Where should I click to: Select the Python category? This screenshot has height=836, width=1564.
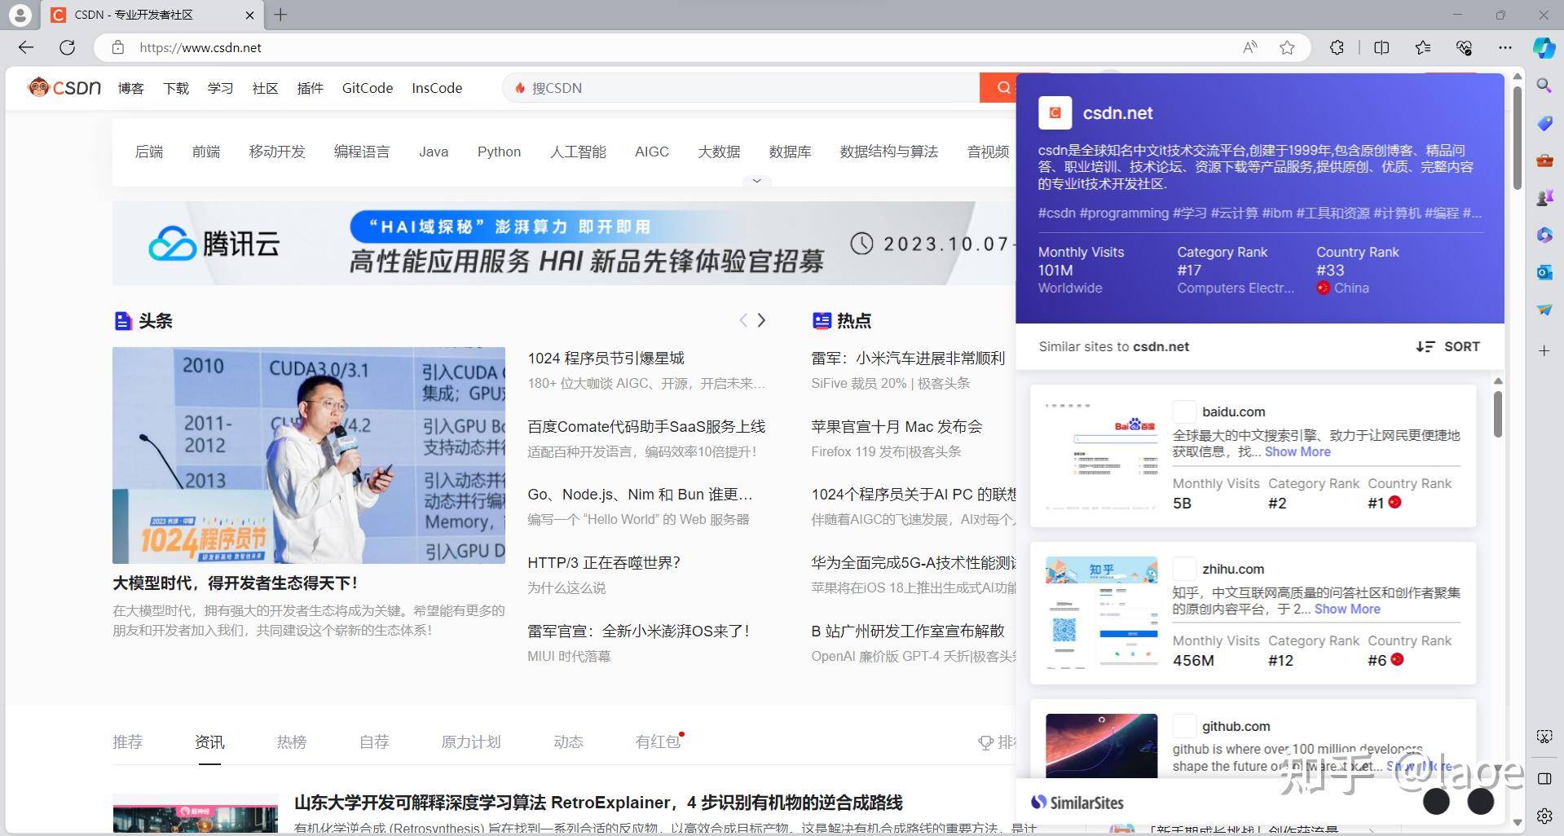(x=499, y=152)
